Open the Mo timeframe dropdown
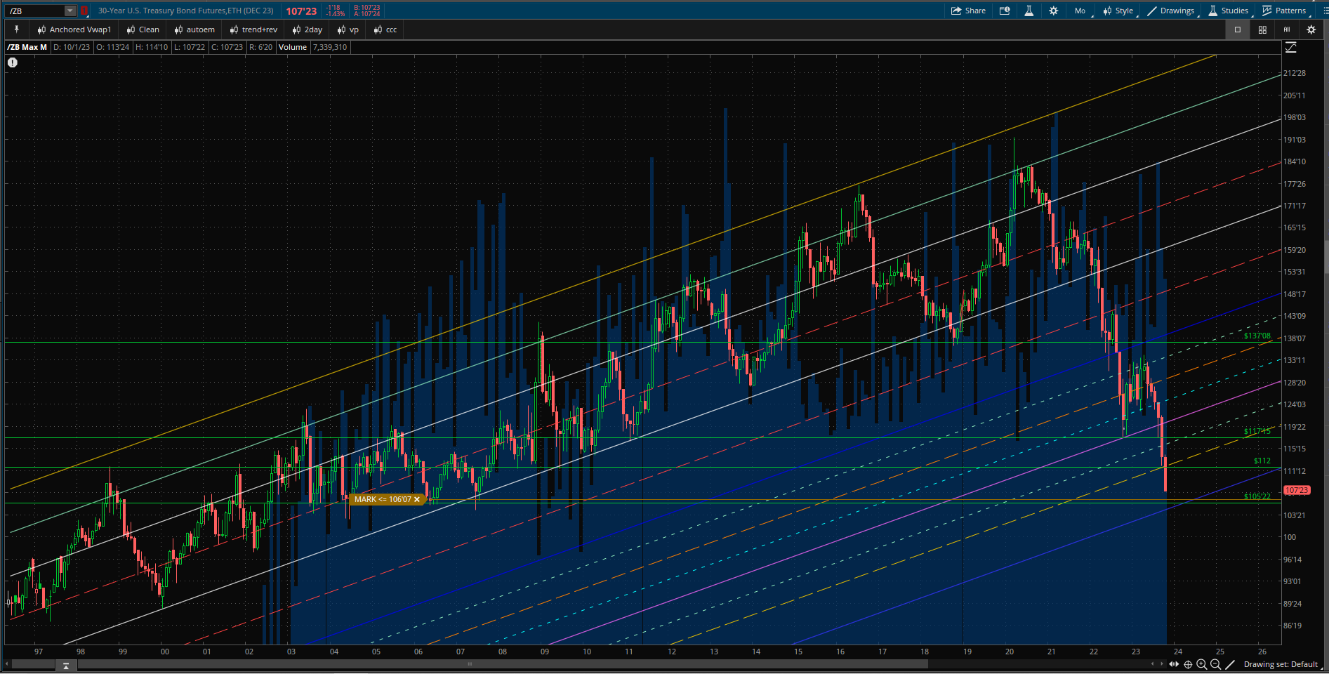1329x674 pixels. [x=1080, y=11]
